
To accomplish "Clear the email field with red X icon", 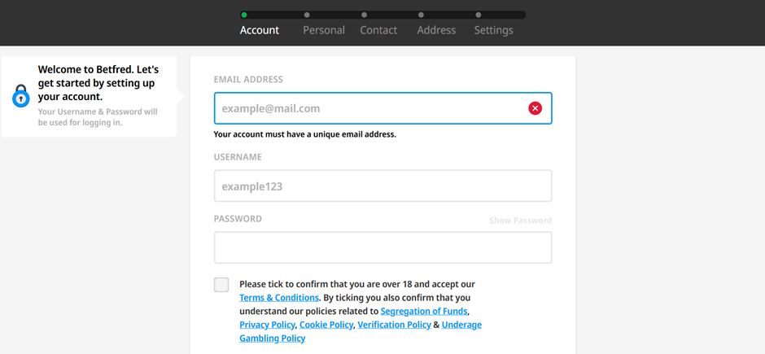I will (x=535, y=108).
